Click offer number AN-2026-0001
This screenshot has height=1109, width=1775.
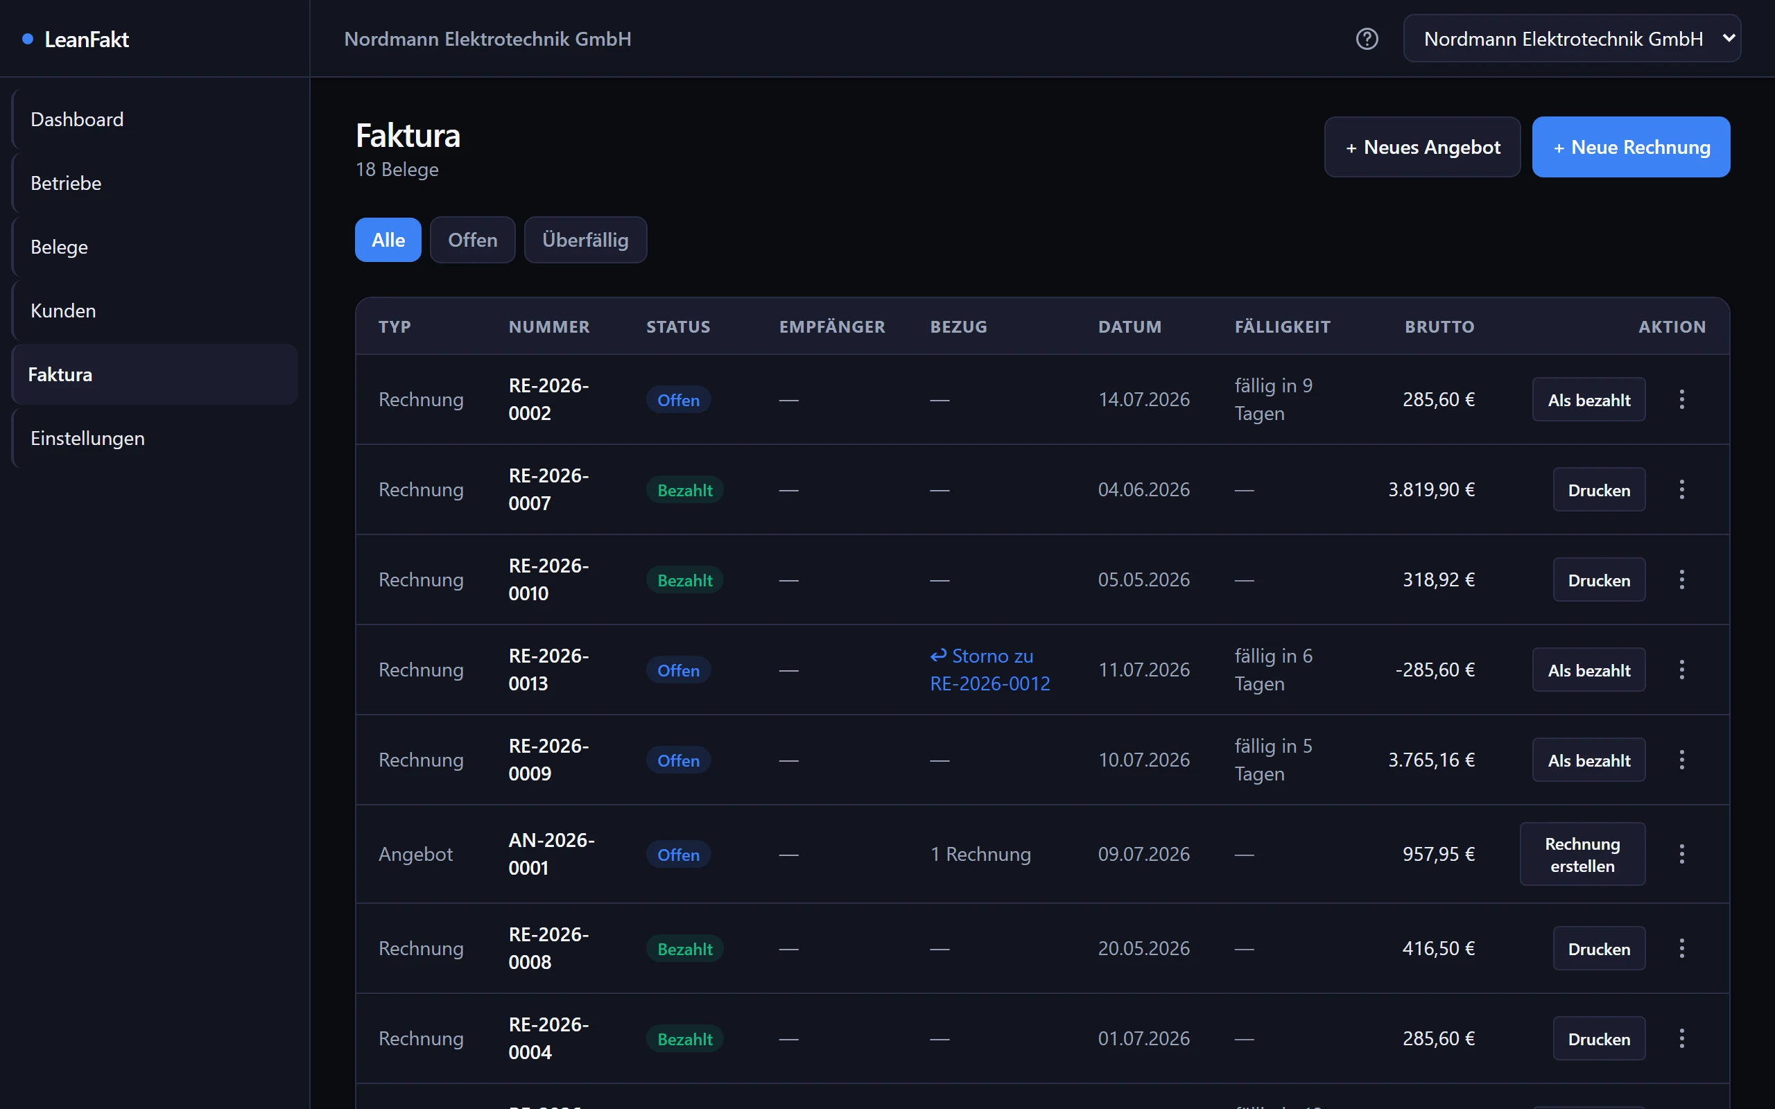click(x=552, y=854)
